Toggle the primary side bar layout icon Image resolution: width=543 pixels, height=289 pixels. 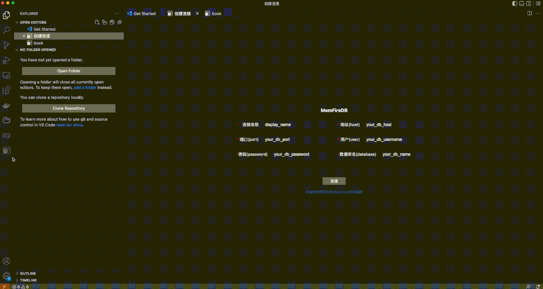(x=515, y=3)
